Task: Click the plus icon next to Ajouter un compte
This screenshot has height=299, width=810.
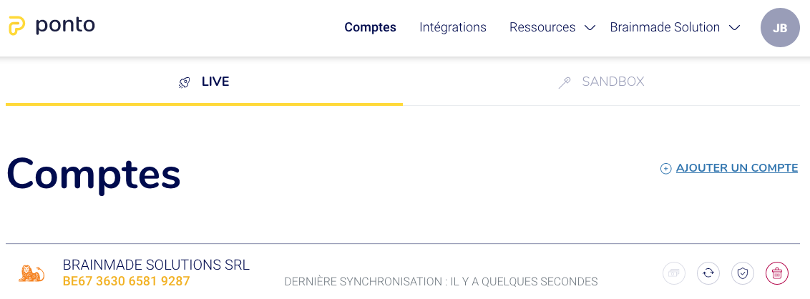Action: pyautogui.click(x=666, y=168)
